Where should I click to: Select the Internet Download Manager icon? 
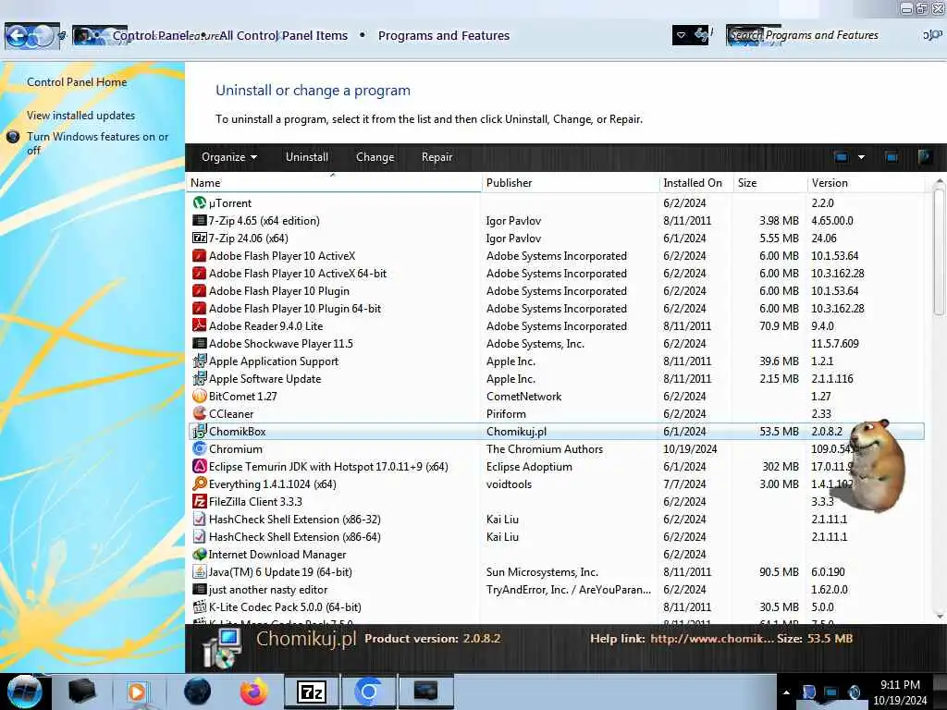point(200,555)
